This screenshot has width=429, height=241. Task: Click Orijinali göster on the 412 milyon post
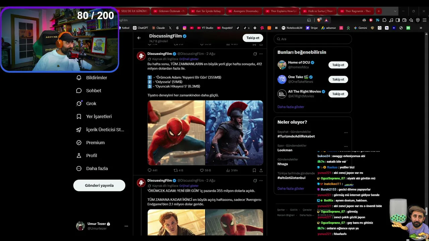click(x=189, y=59)
